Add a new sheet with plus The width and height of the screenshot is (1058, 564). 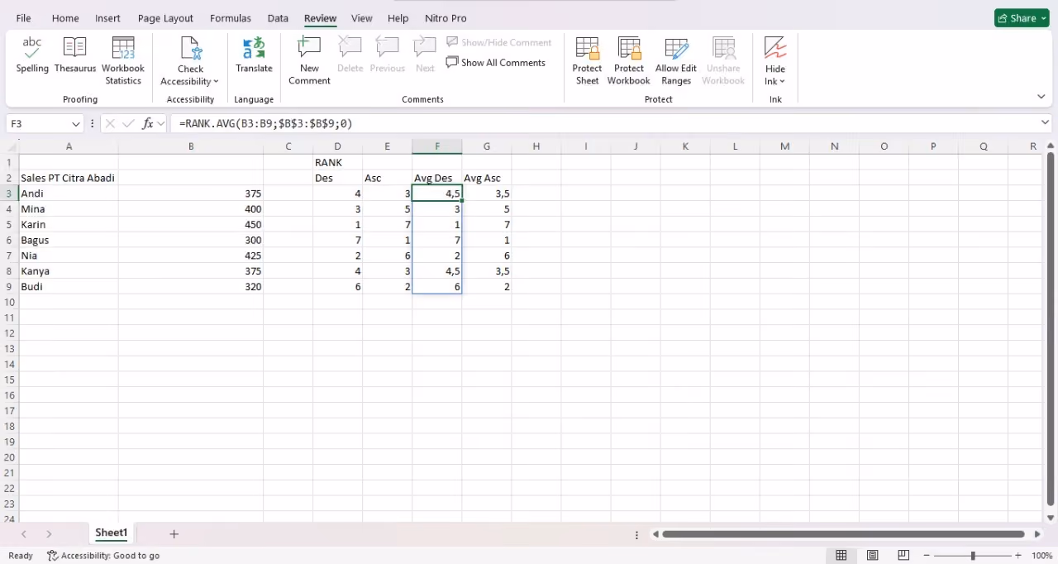(174, 534)
